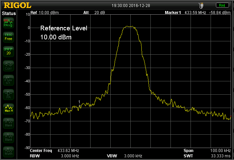The height and width of the screenshot is (160, 234).
Task: Select the TRIG Free trigger icon
Action: (x=8, y=37)
